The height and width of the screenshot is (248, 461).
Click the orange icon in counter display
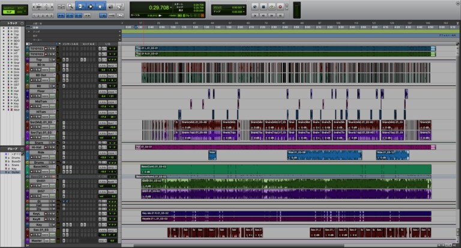point(202,15)
